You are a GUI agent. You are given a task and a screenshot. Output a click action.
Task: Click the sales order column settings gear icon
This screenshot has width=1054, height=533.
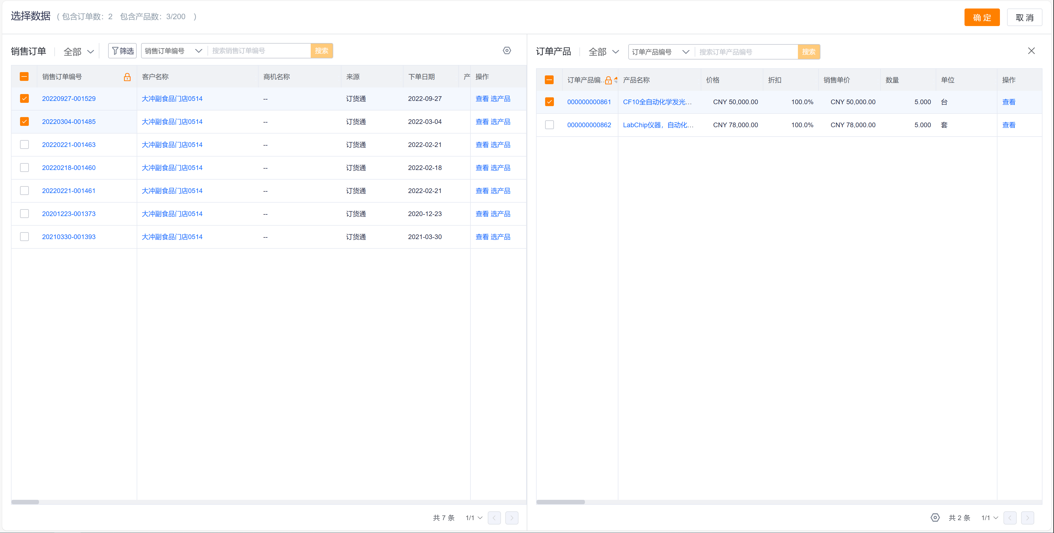506,51
